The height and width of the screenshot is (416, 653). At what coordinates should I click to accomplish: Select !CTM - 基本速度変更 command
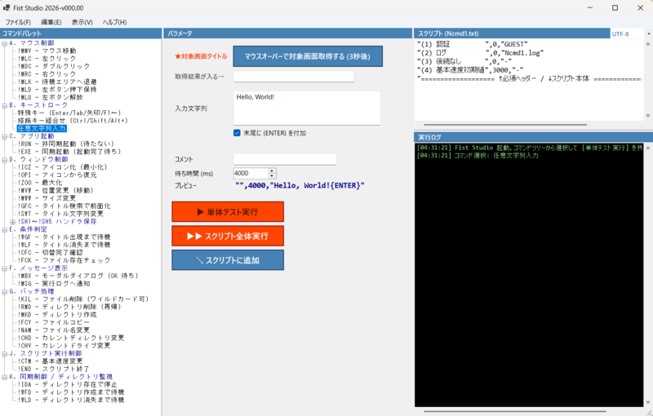[x=51, y=361]
